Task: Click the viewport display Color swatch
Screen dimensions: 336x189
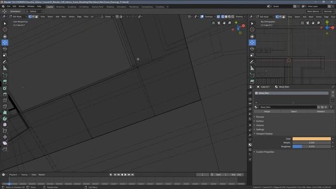Action: coord(311,139)
